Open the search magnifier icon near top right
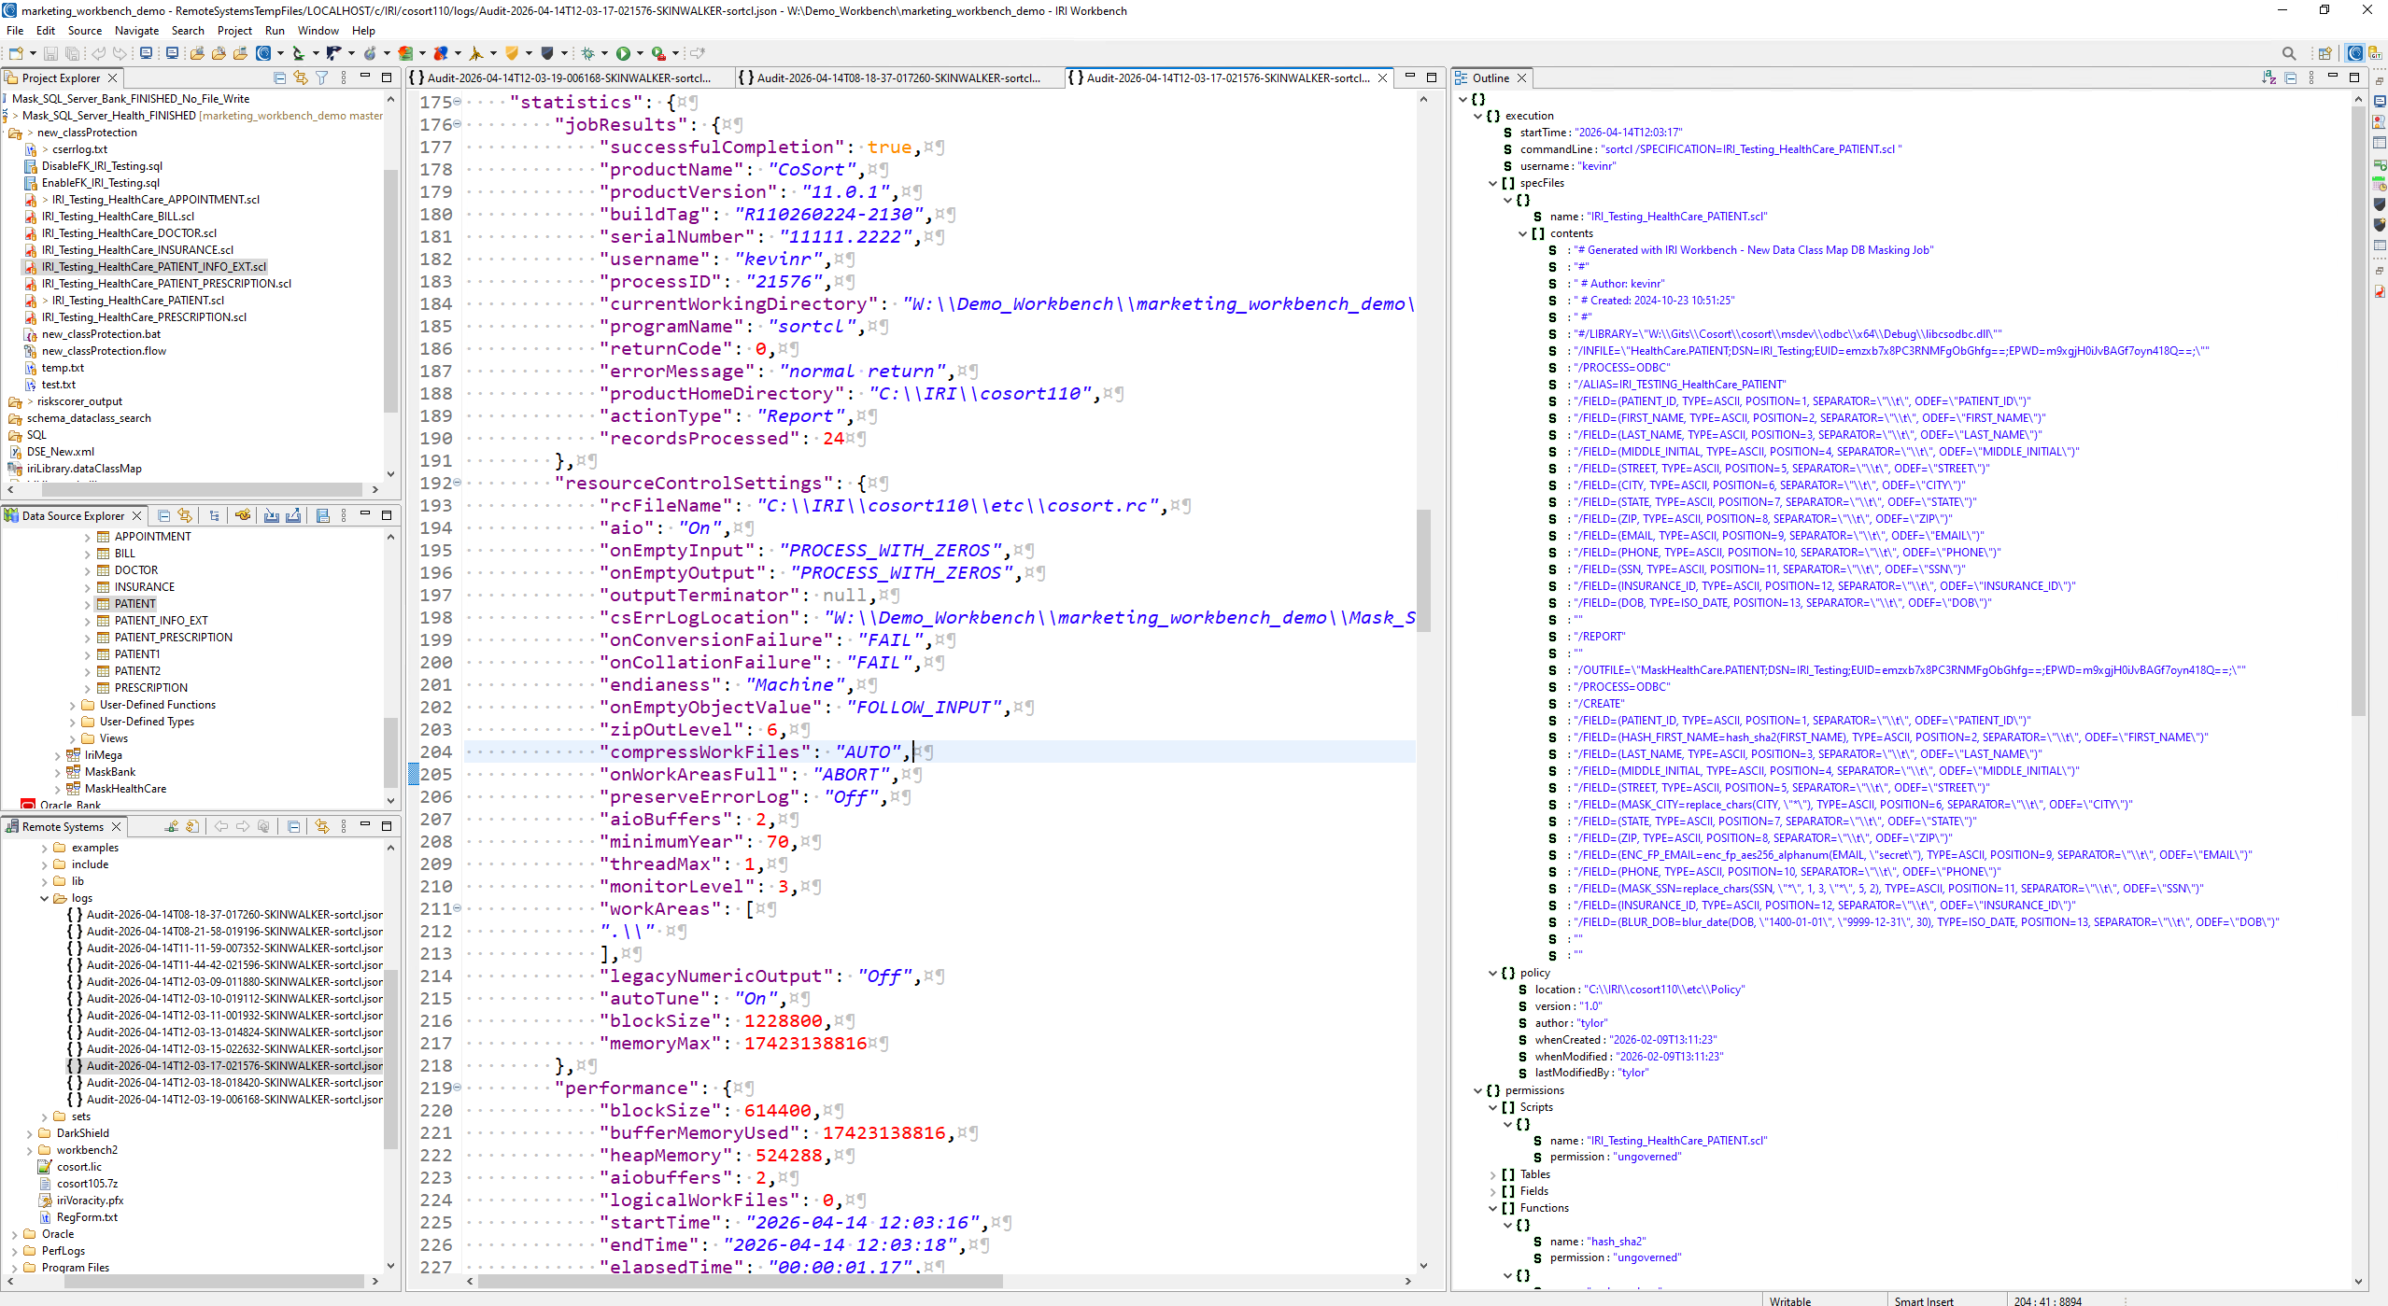Screen dimensions: 2388x1306 tap(2290, 53)
